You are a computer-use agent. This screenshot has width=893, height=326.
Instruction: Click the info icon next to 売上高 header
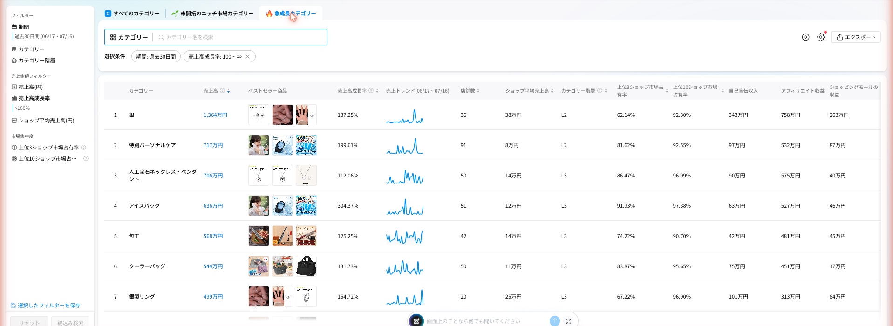click(x=222, y=91)
